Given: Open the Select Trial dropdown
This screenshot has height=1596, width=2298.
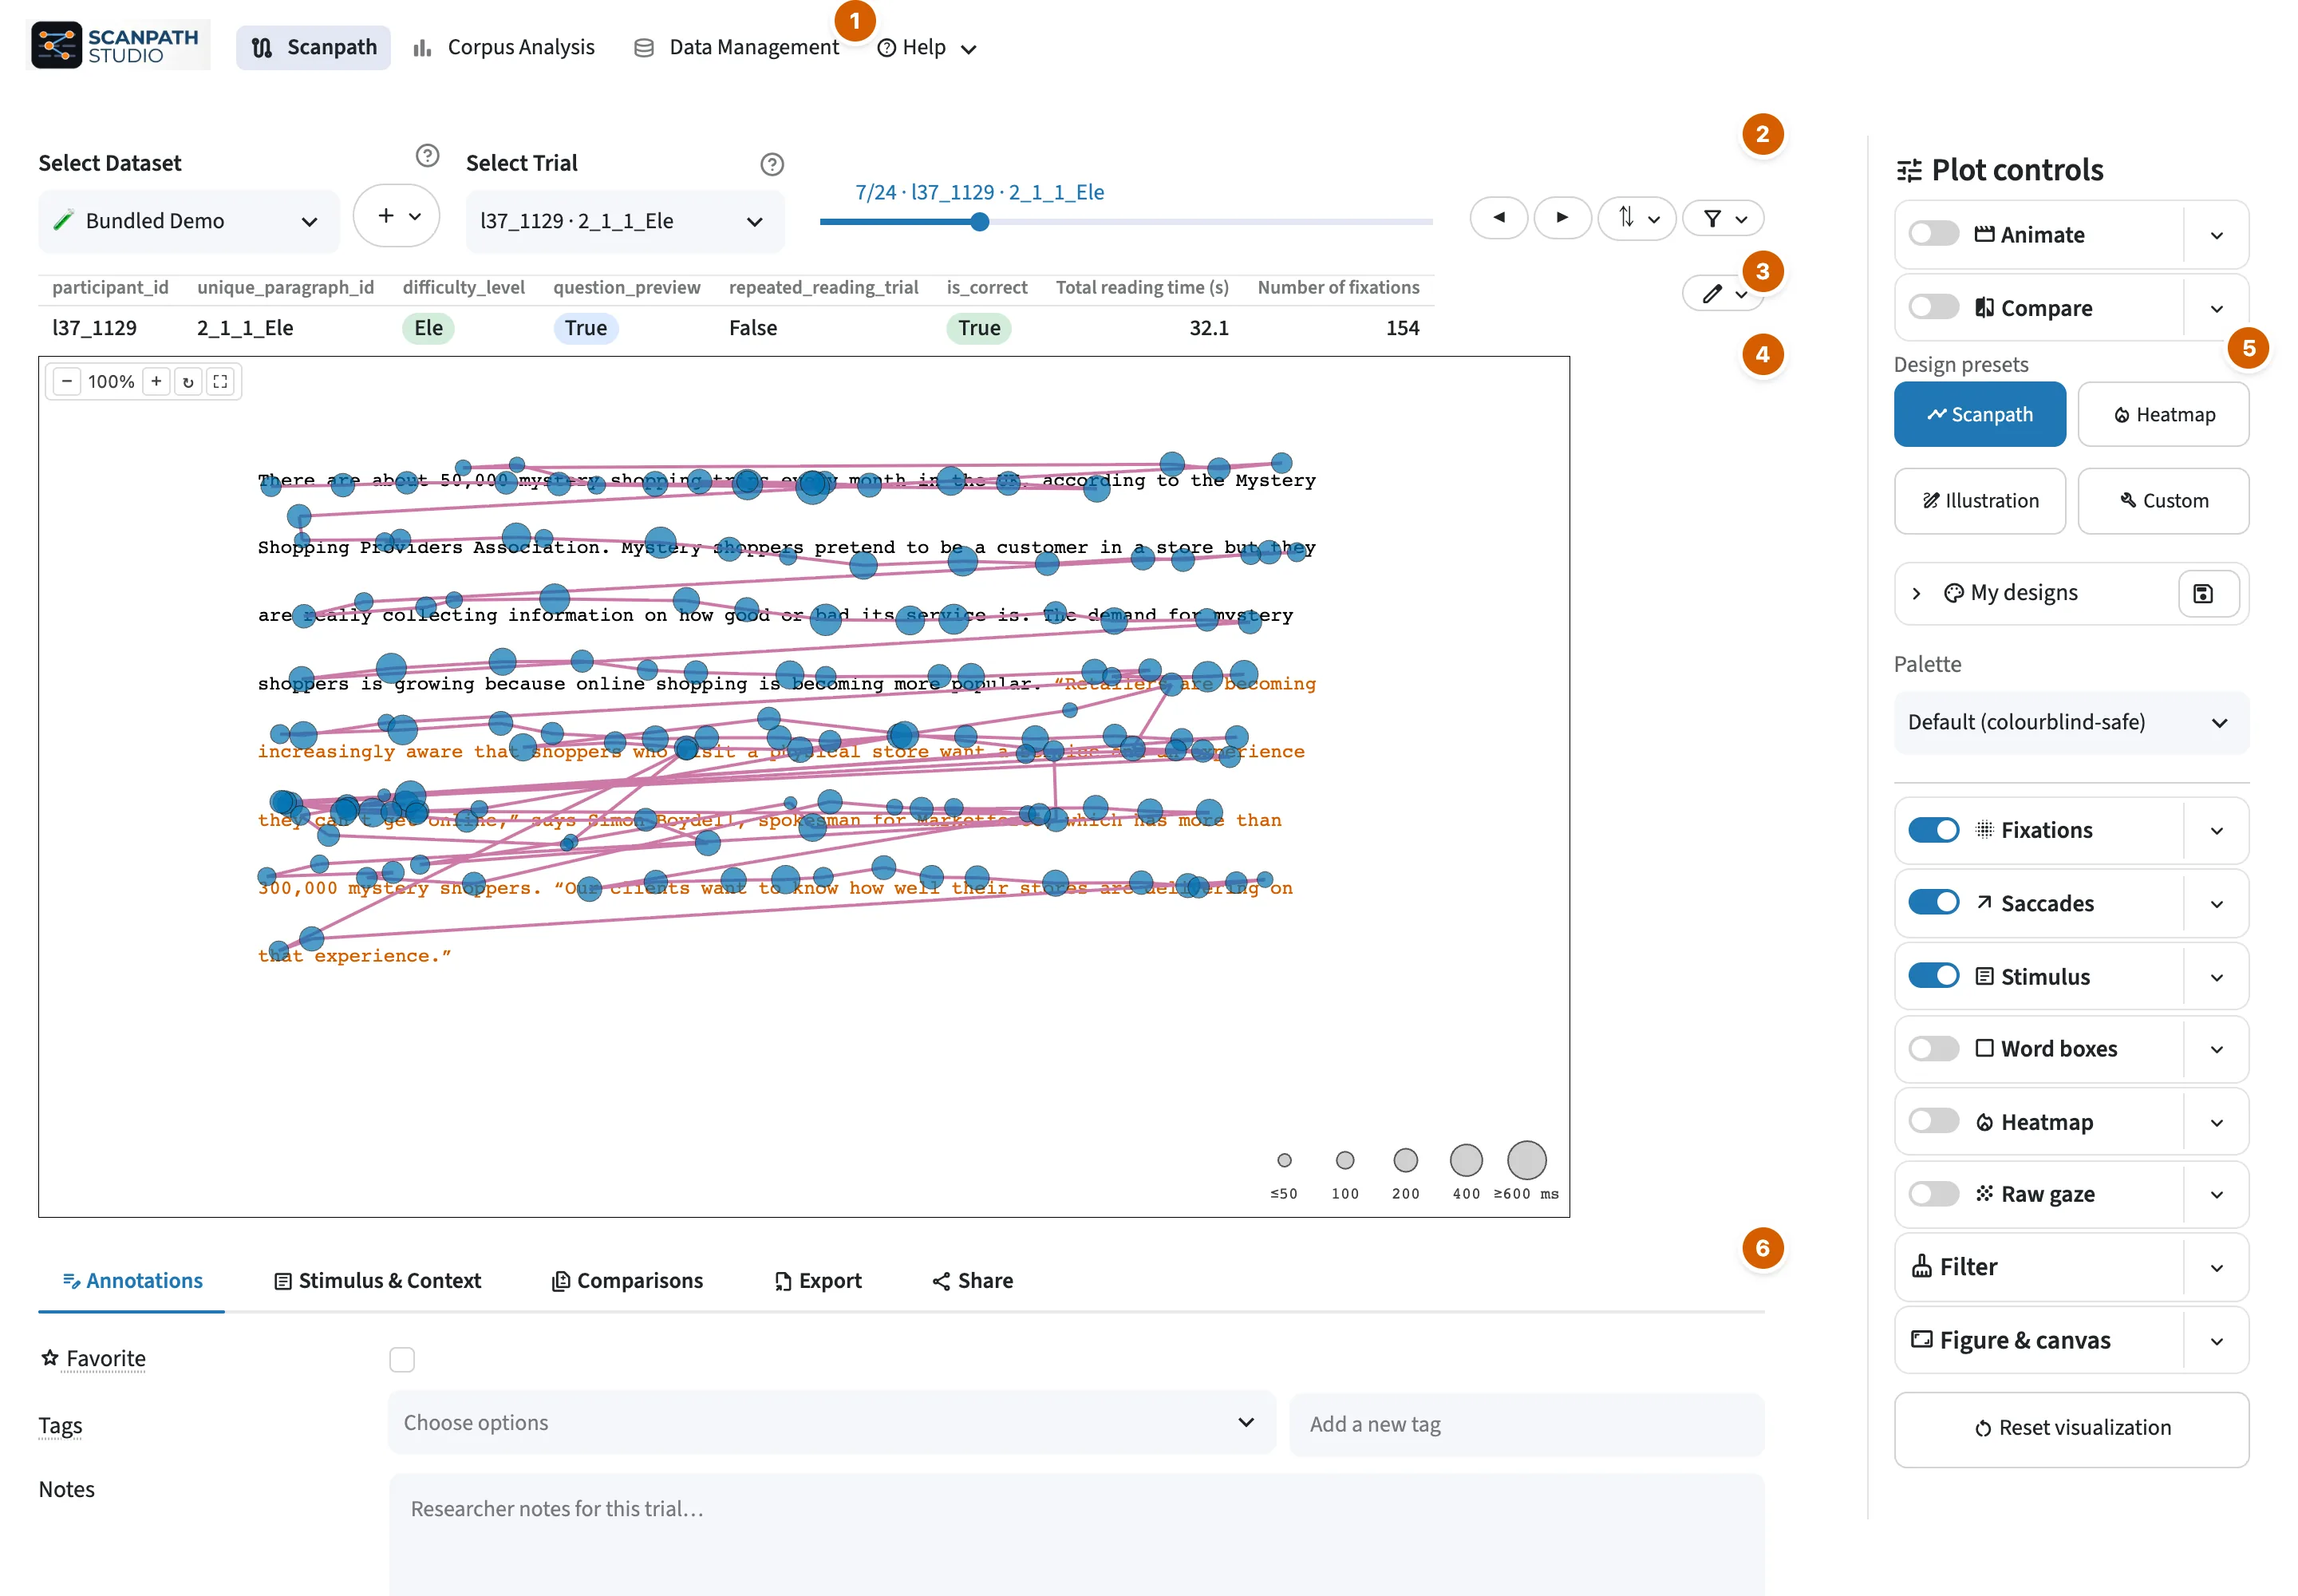Looking at the screenshot, I should click(625, 221).
